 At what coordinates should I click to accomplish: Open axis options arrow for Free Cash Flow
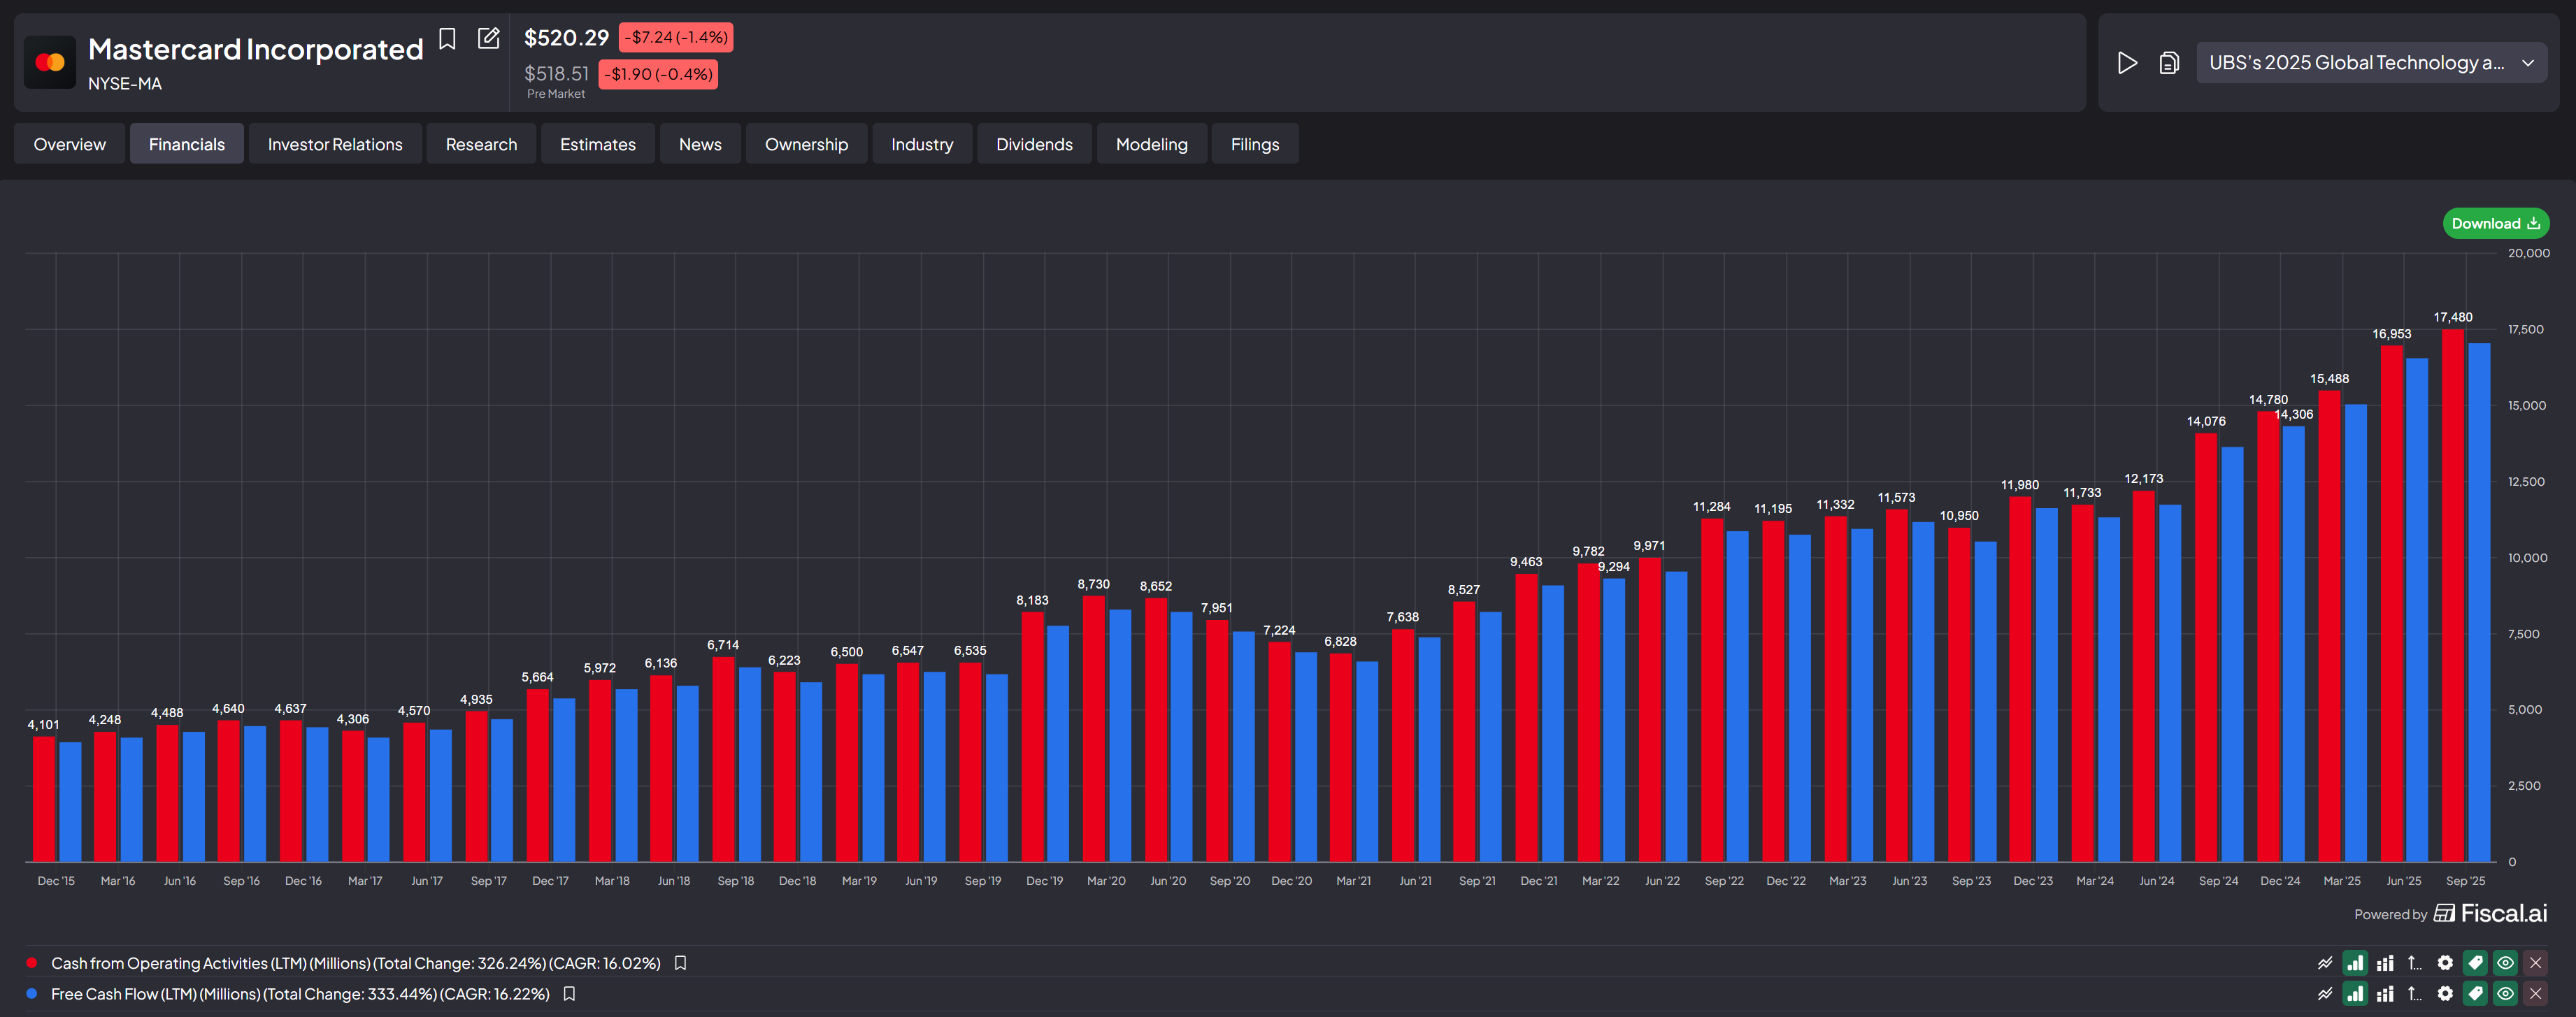pos(2414,994)
